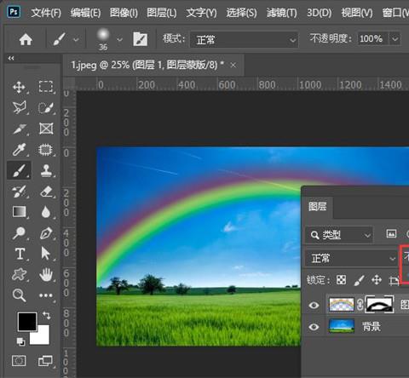Hide the 背景 layer eye icon

(314, 327)
